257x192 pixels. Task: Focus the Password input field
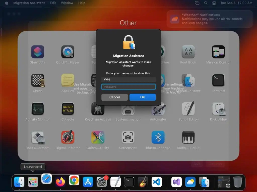pyautogui.click(x=128, y=87)
